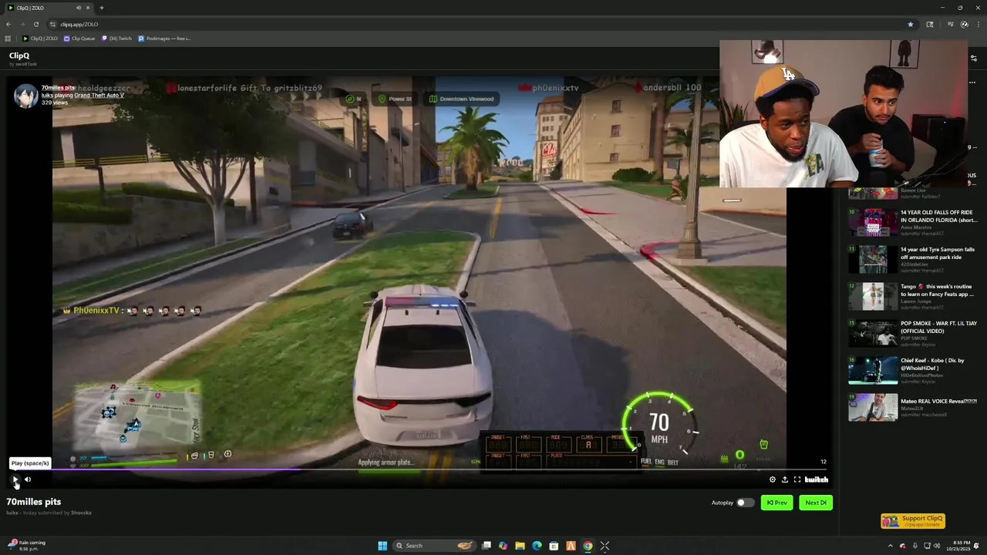Skip to the next clip with Next

[816, 503]
